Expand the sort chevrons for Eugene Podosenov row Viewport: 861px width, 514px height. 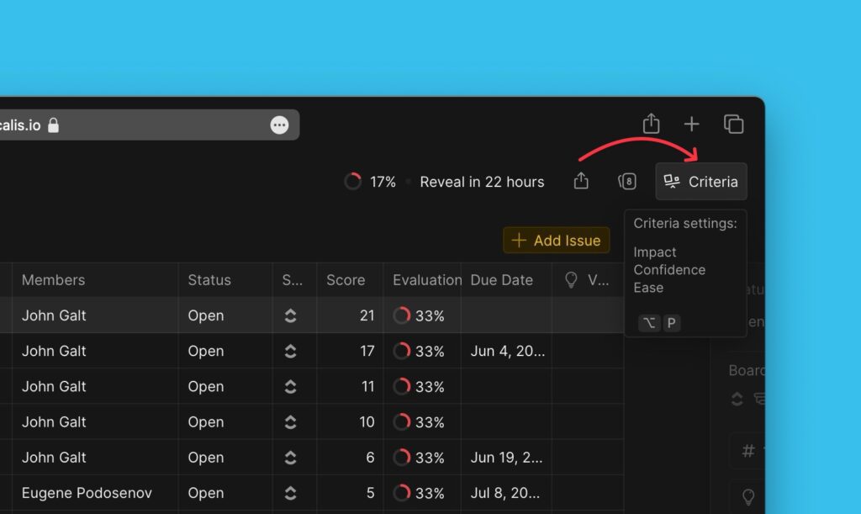[290, 493]
